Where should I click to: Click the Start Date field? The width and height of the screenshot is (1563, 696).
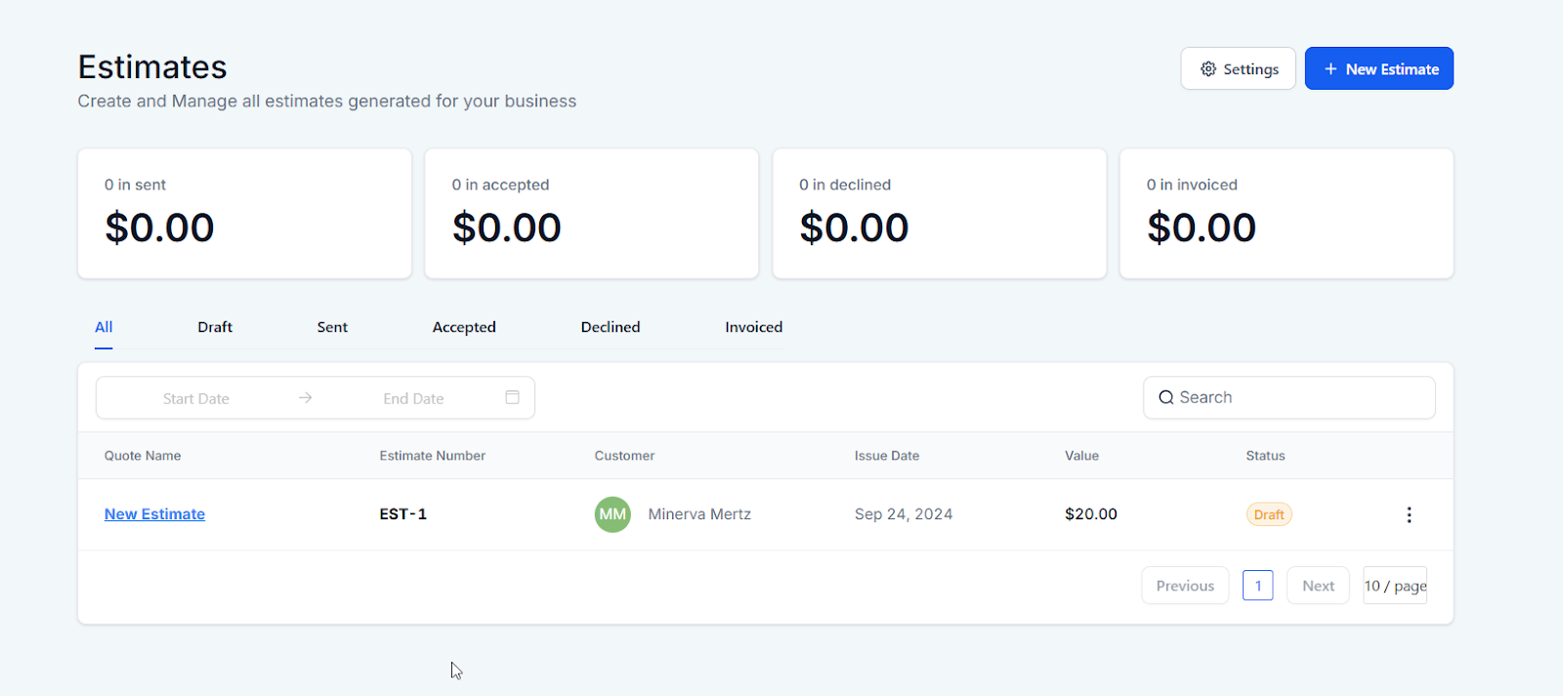(196, 398)
